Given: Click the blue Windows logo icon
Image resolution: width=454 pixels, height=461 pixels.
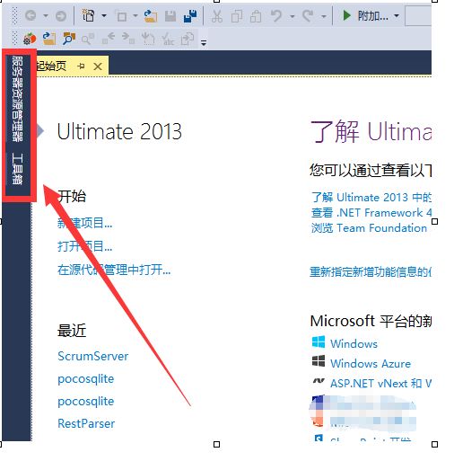Looking at the screenshot, I should (x=319, y=342).
